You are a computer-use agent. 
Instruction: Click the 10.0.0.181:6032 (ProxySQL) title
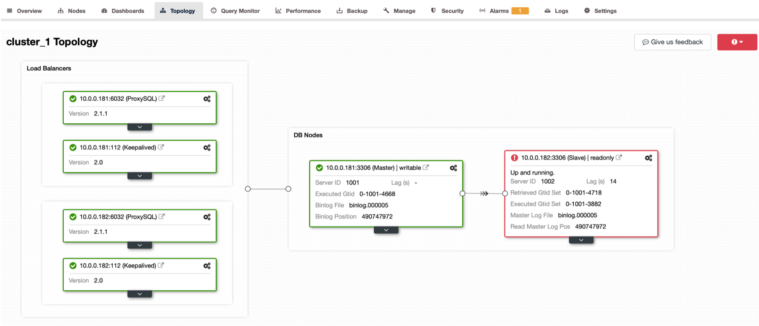118,99
